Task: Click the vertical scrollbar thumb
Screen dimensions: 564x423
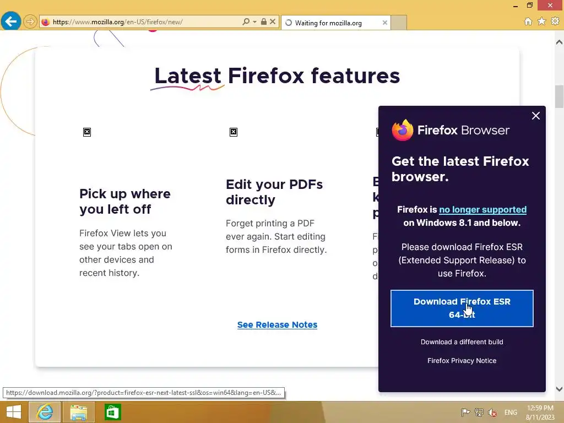Action: [x=559, y=96]
